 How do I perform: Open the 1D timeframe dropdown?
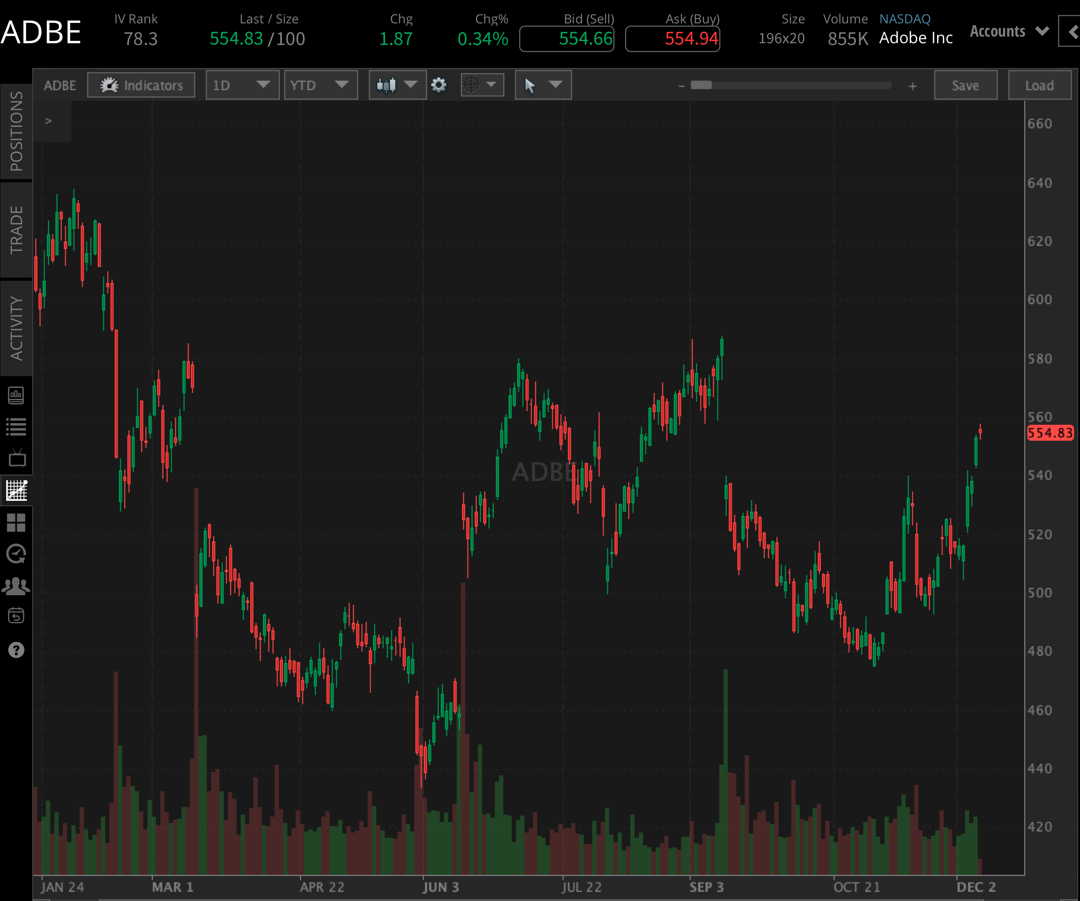[x=242, y=85]
